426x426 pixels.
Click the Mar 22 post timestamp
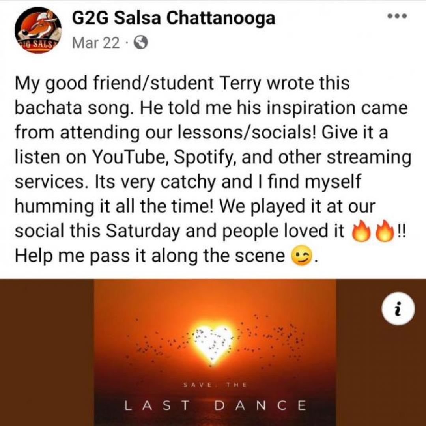coord(95,43)
